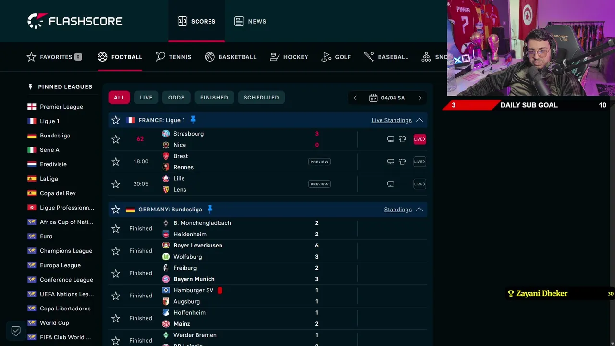Select the Basketball sport tab
615x346 pixels.
click(x=231, y=57)
